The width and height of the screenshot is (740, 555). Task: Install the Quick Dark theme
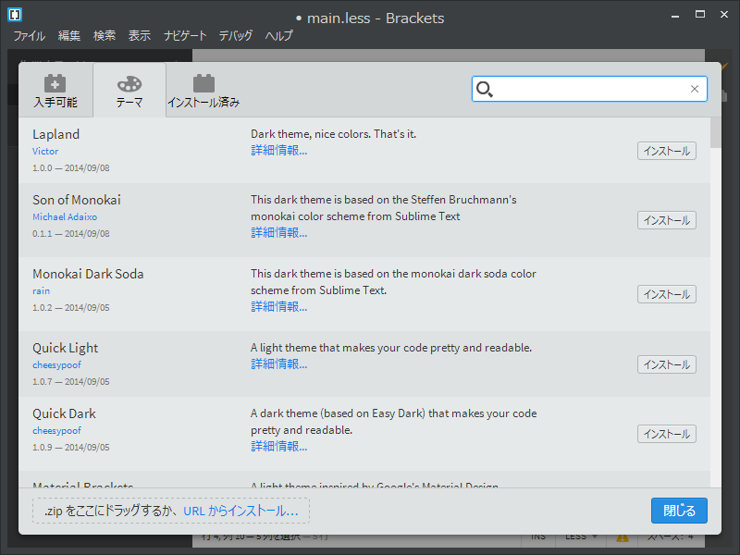[x=666, y=434]
